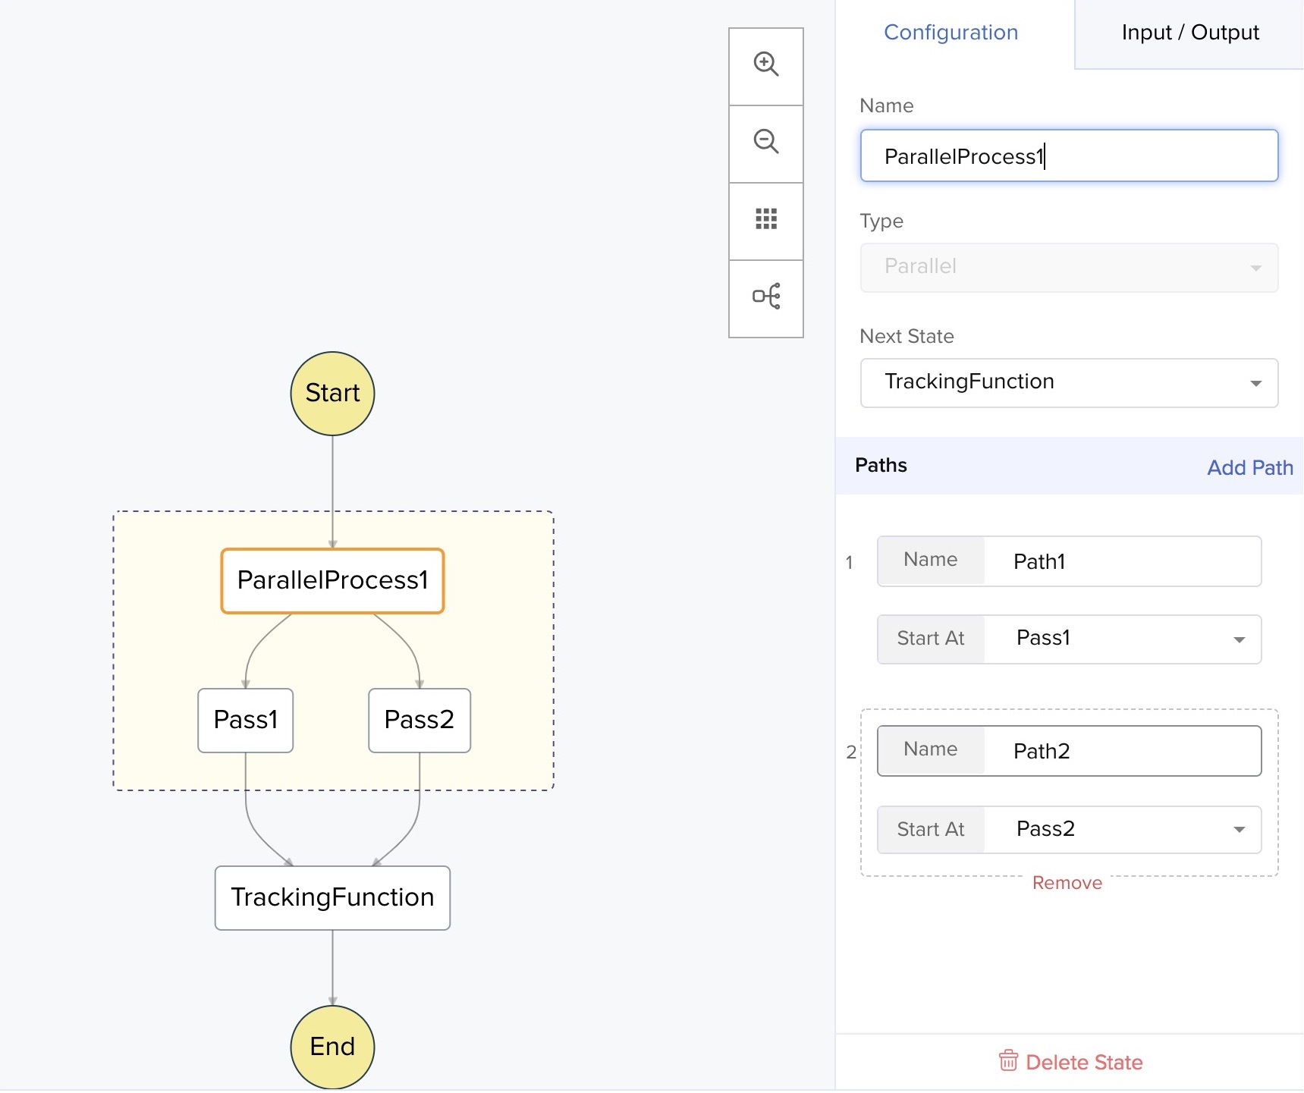The width and height of the screenshot is (1304, 1093).
Task: Open the Path2 Start At dropdown
Action: click(x=1121, y=829)
